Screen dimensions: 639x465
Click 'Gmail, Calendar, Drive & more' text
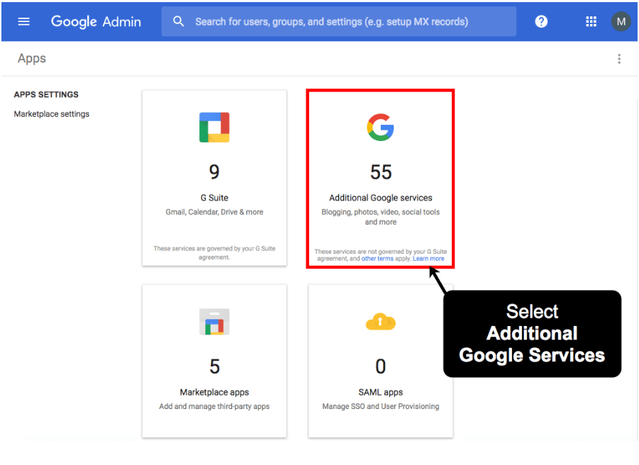(214, 212)
